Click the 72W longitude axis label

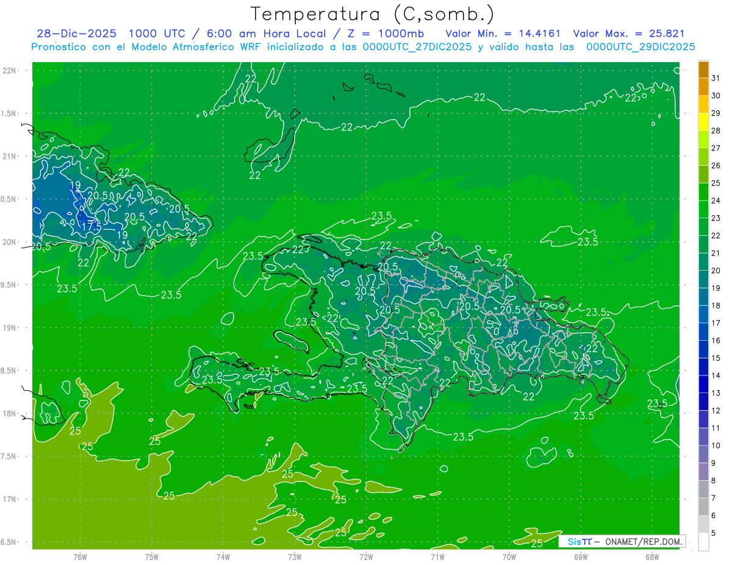366,556
